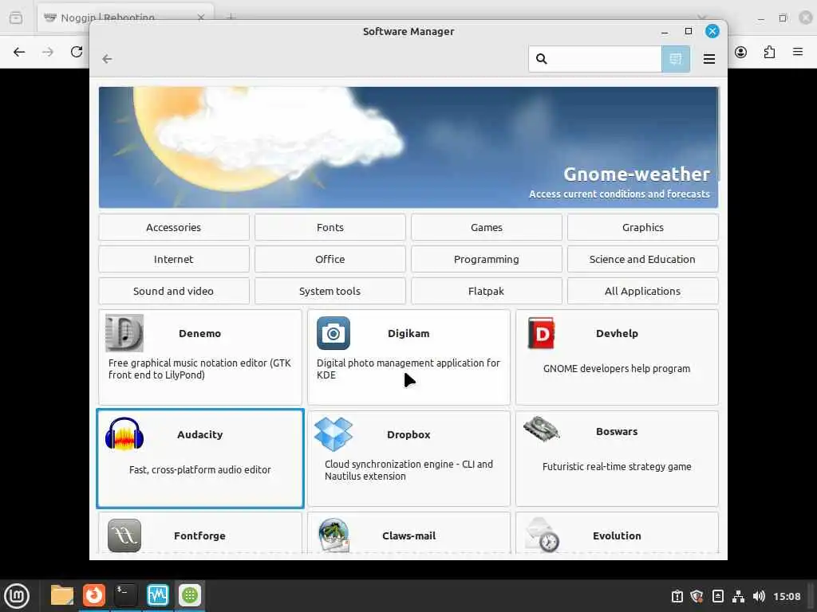This screenshot has height=612, width=817.
Task: Click the Audacity headphones icon
Action: click(x=124, y=434)
